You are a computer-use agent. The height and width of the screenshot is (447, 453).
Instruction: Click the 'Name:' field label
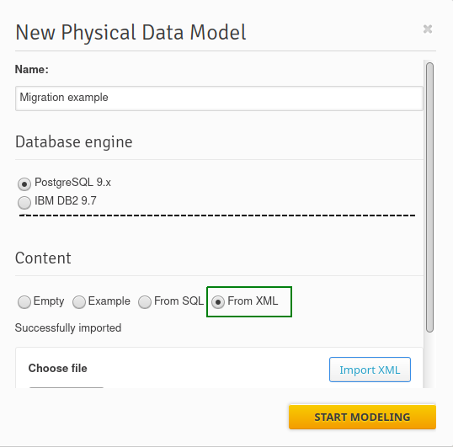(32, 69)
